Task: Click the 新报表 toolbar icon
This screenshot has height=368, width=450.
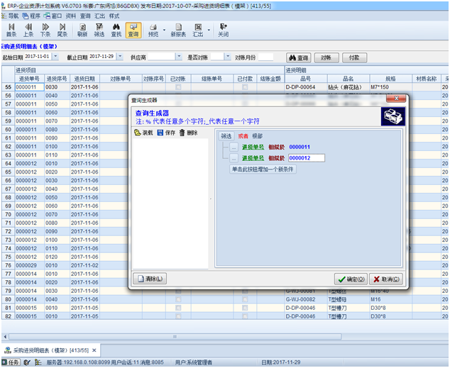Action: coord(178,29)
